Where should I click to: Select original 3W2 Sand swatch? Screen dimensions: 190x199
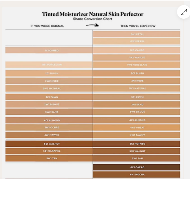[x=49, y=112]
